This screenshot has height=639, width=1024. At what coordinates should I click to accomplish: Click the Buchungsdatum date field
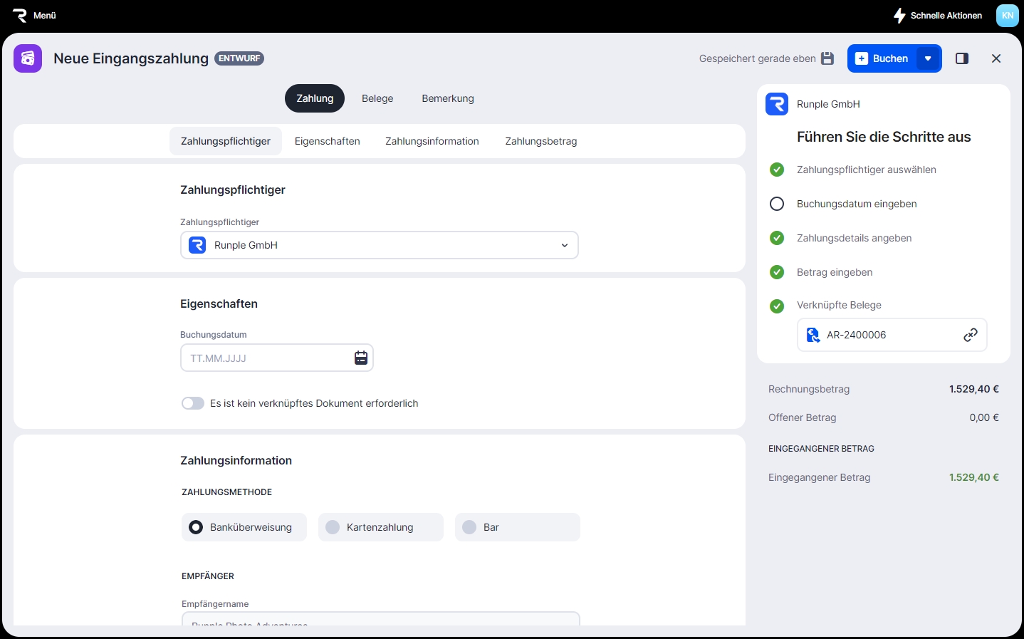point(267,358)
